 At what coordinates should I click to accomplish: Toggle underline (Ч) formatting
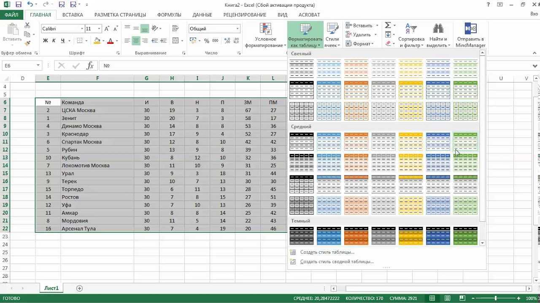(63, 41)
